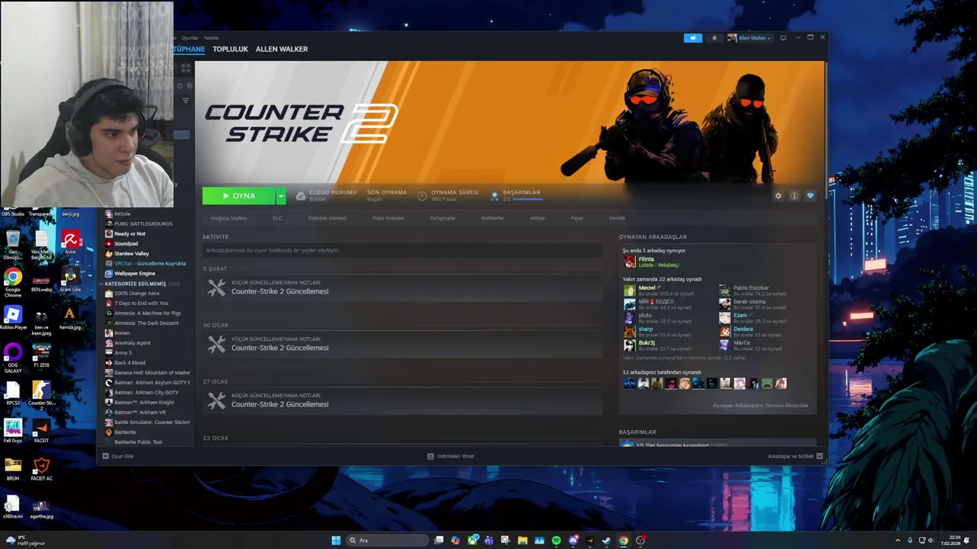977x549 pixels.
Task: Open TOPLULUK tab in Steam
Action: (x=231, y=49)
